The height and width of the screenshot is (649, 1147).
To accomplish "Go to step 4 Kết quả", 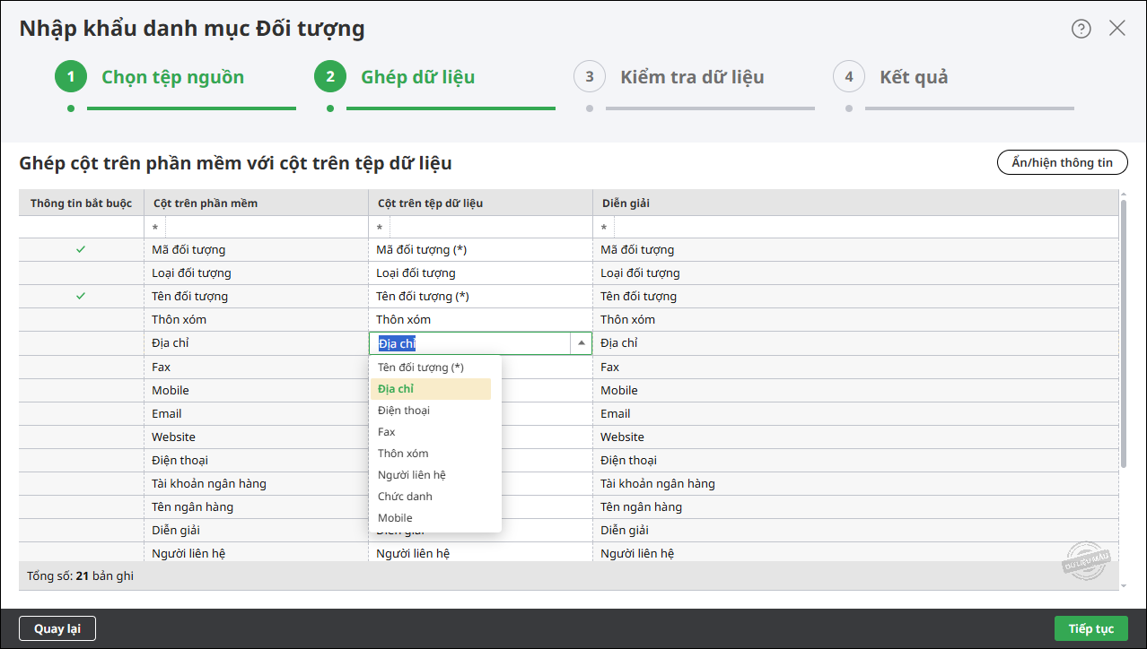I will (x=891, y=77).
